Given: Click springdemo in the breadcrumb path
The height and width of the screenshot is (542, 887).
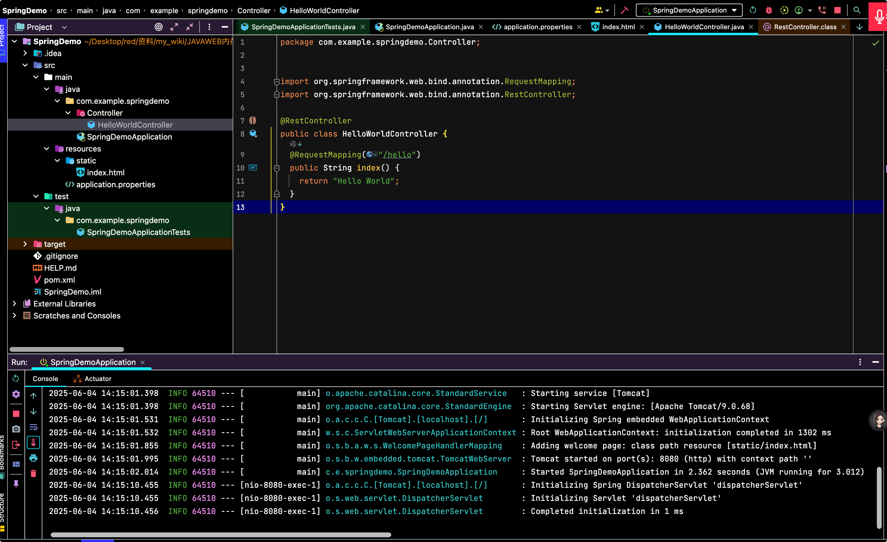Looking at the screenshot, I should coord(207,10).
